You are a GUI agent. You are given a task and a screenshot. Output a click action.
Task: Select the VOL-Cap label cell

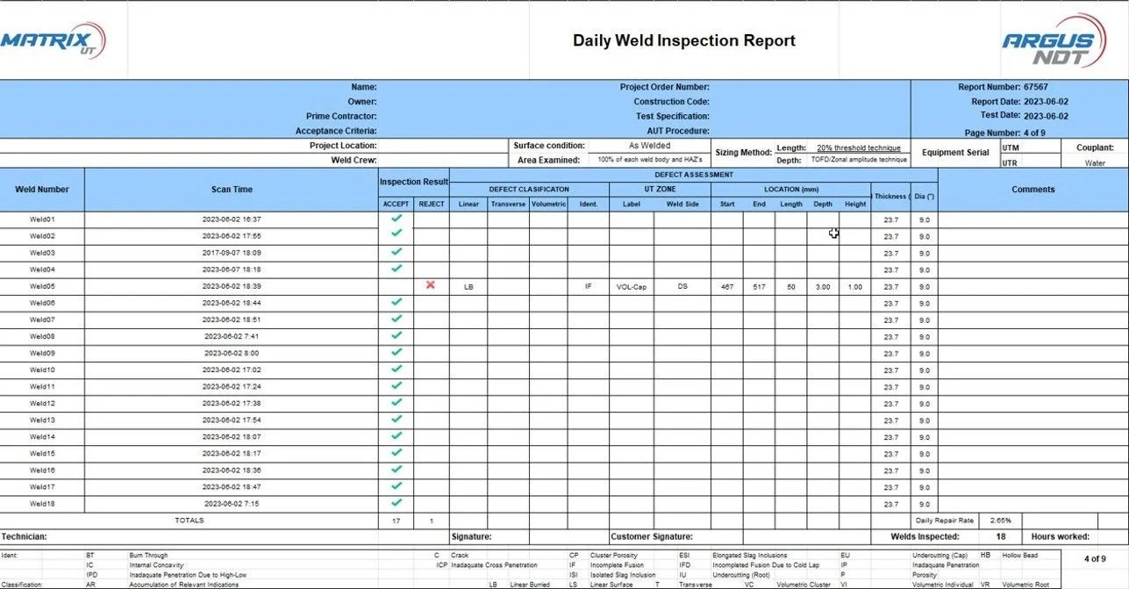point(632,286)
